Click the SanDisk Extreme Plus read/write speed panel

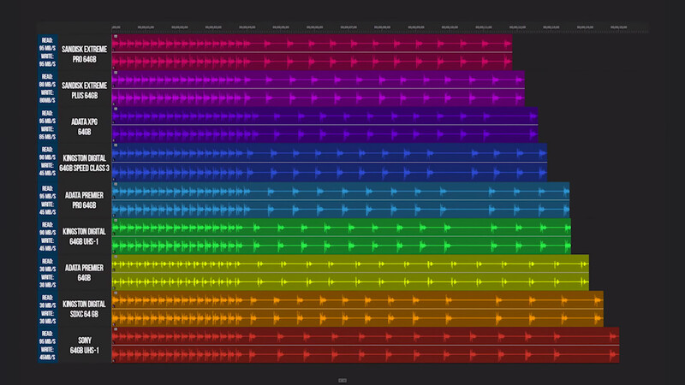[x=48, y=88]
